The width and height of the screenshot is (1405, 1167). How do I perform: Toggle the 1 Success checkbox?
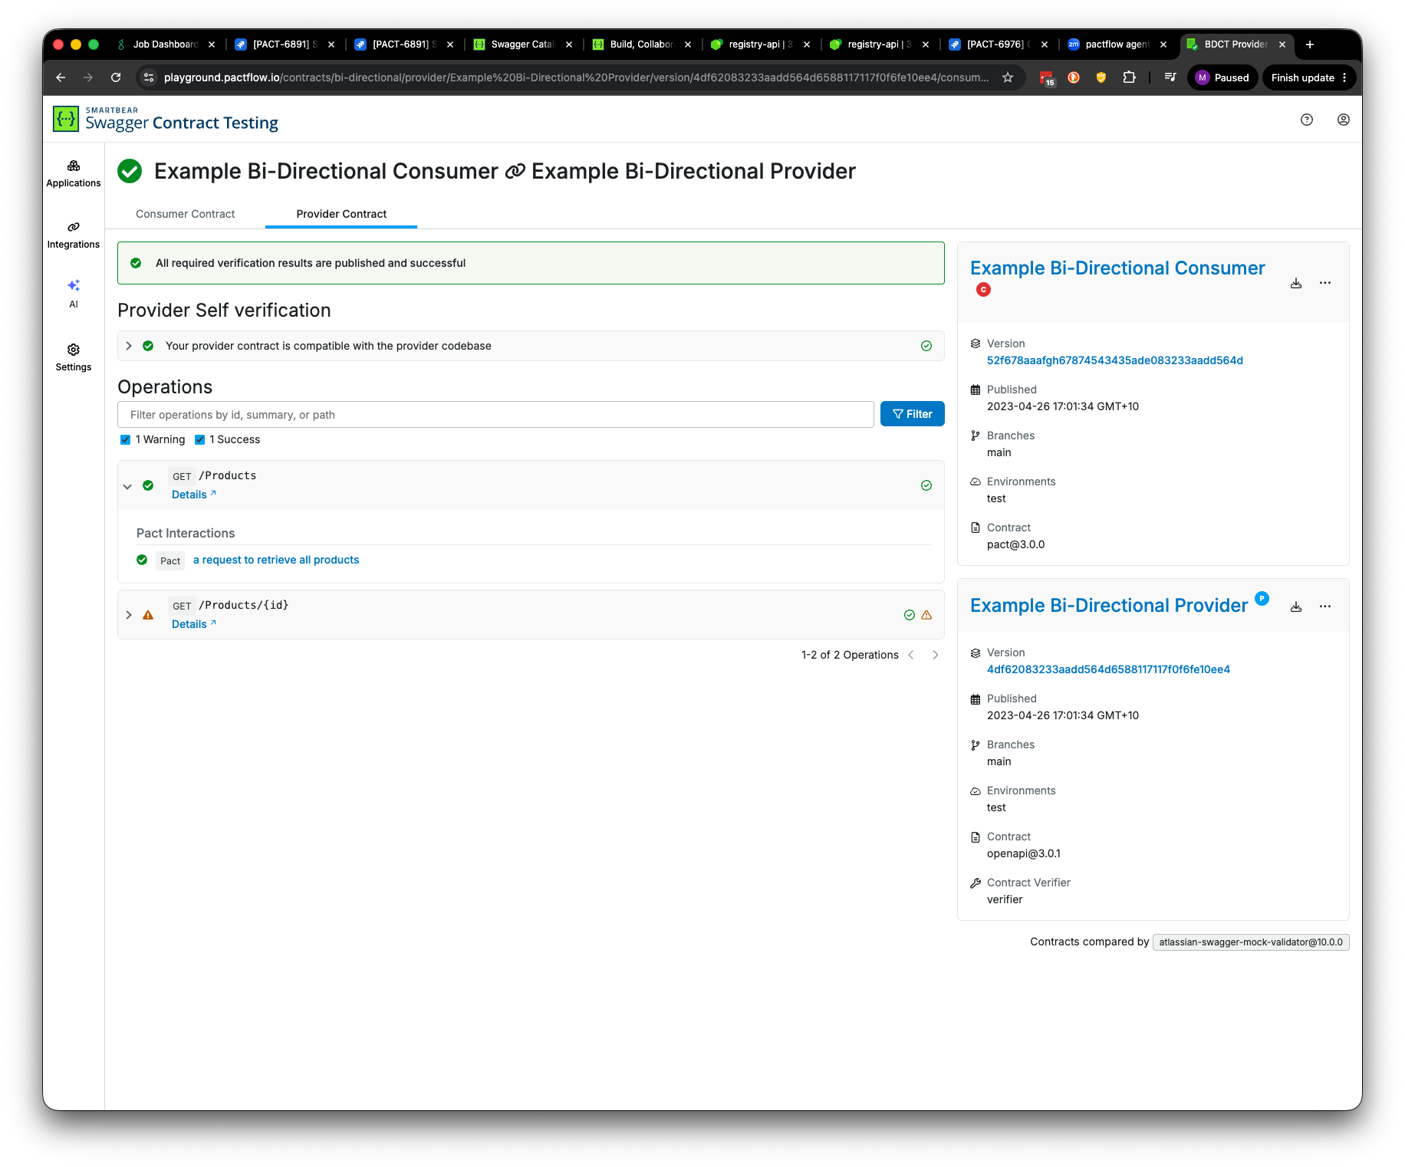pos(200,439)
